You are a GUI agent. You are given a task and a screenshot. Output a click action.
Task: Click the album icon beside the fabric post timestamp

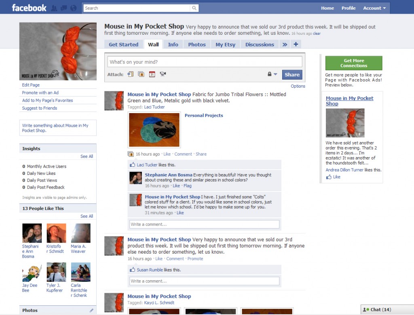click(131, 154)
